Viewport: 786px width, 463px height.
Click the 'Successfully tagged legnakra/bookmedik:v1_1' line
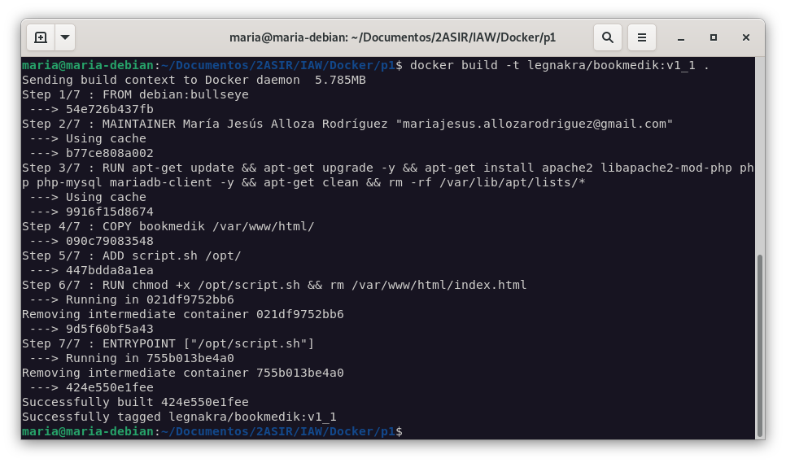point(179,417)
